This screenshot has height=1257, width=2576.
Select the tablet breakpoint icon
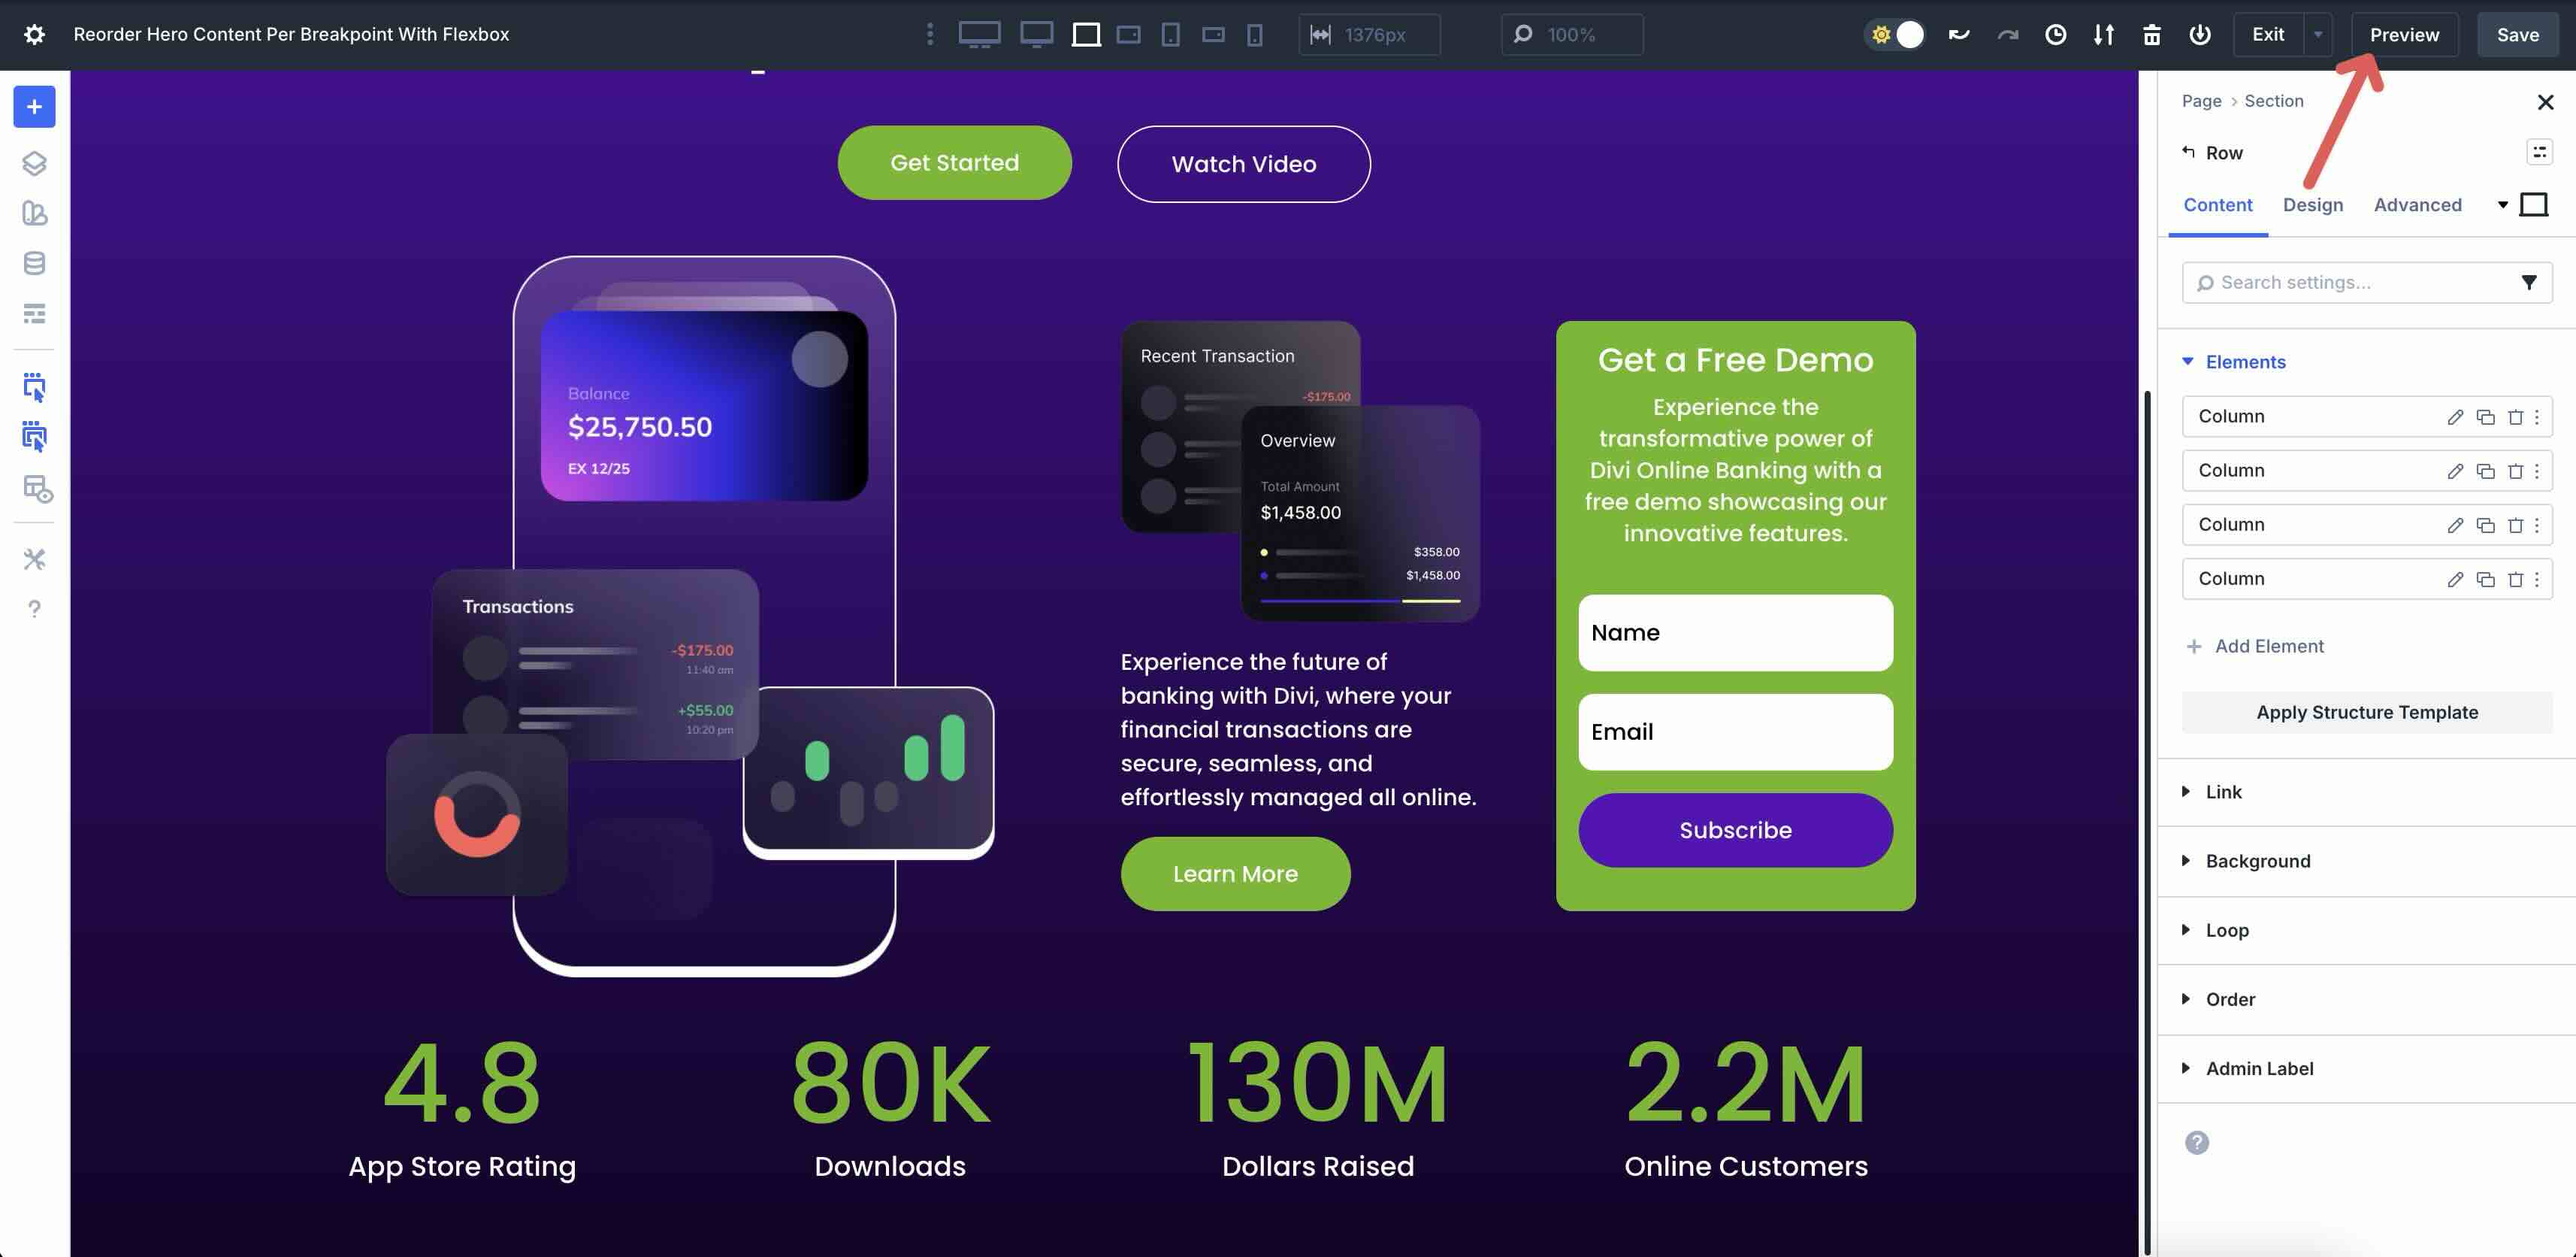pyautogui.click(x=1169, y=34)
